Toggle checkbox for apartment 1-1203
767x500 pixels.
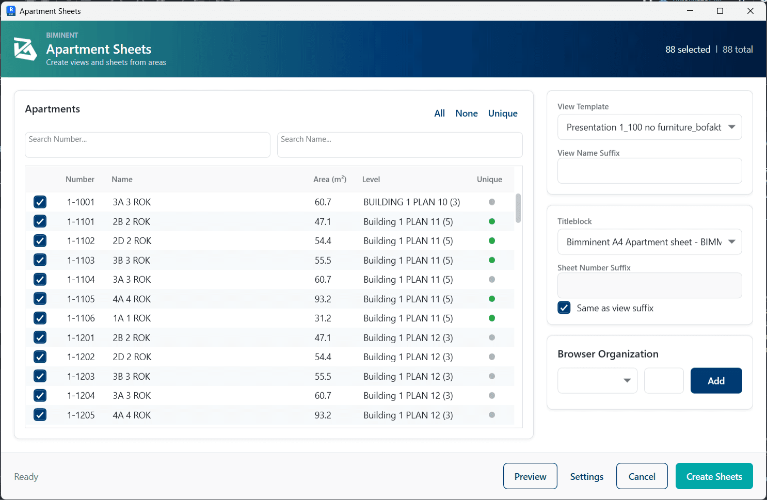click(40, 376)
